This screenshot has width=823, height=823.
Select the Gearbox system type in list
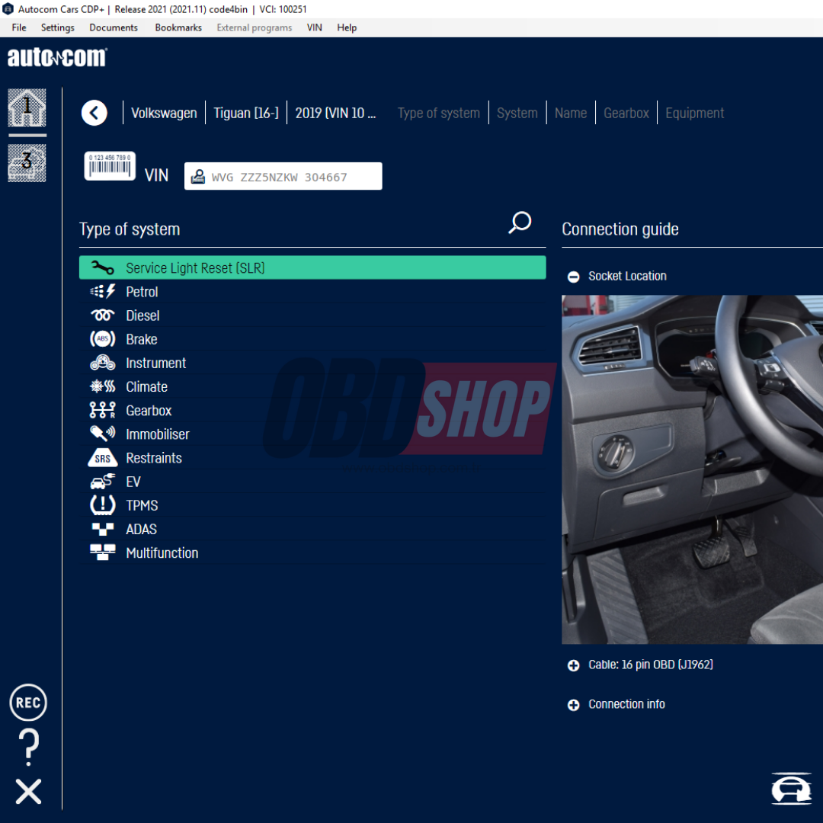[x=312, y=410]
